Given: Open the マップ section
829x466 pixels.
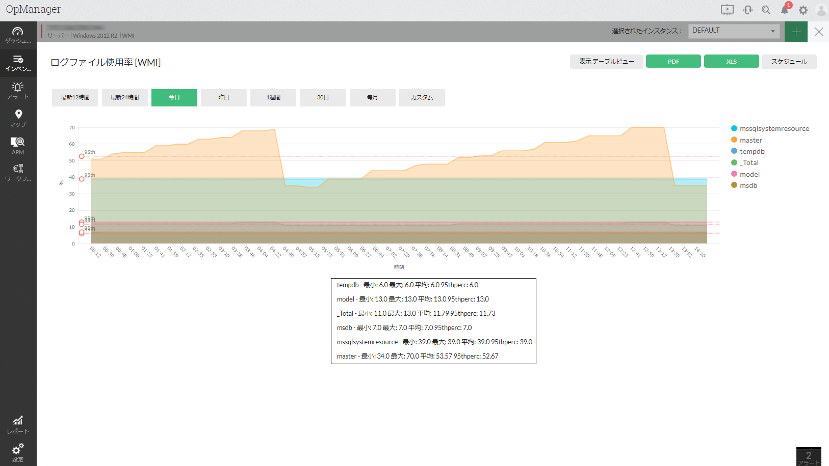Looking at the screenshot, I should [x=18, y=118].
